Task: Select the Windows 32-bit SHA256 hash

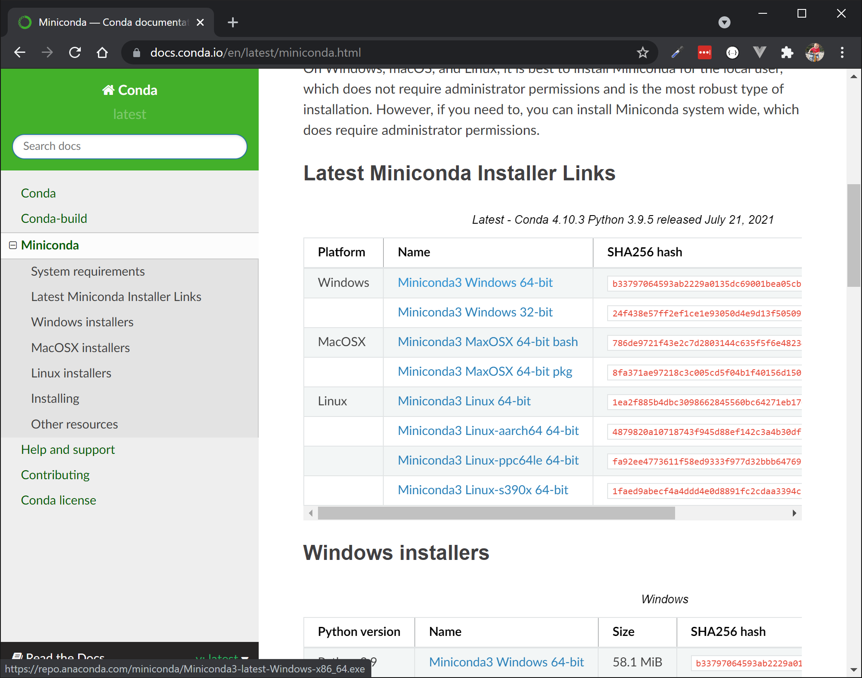Action: click(705, 313)
